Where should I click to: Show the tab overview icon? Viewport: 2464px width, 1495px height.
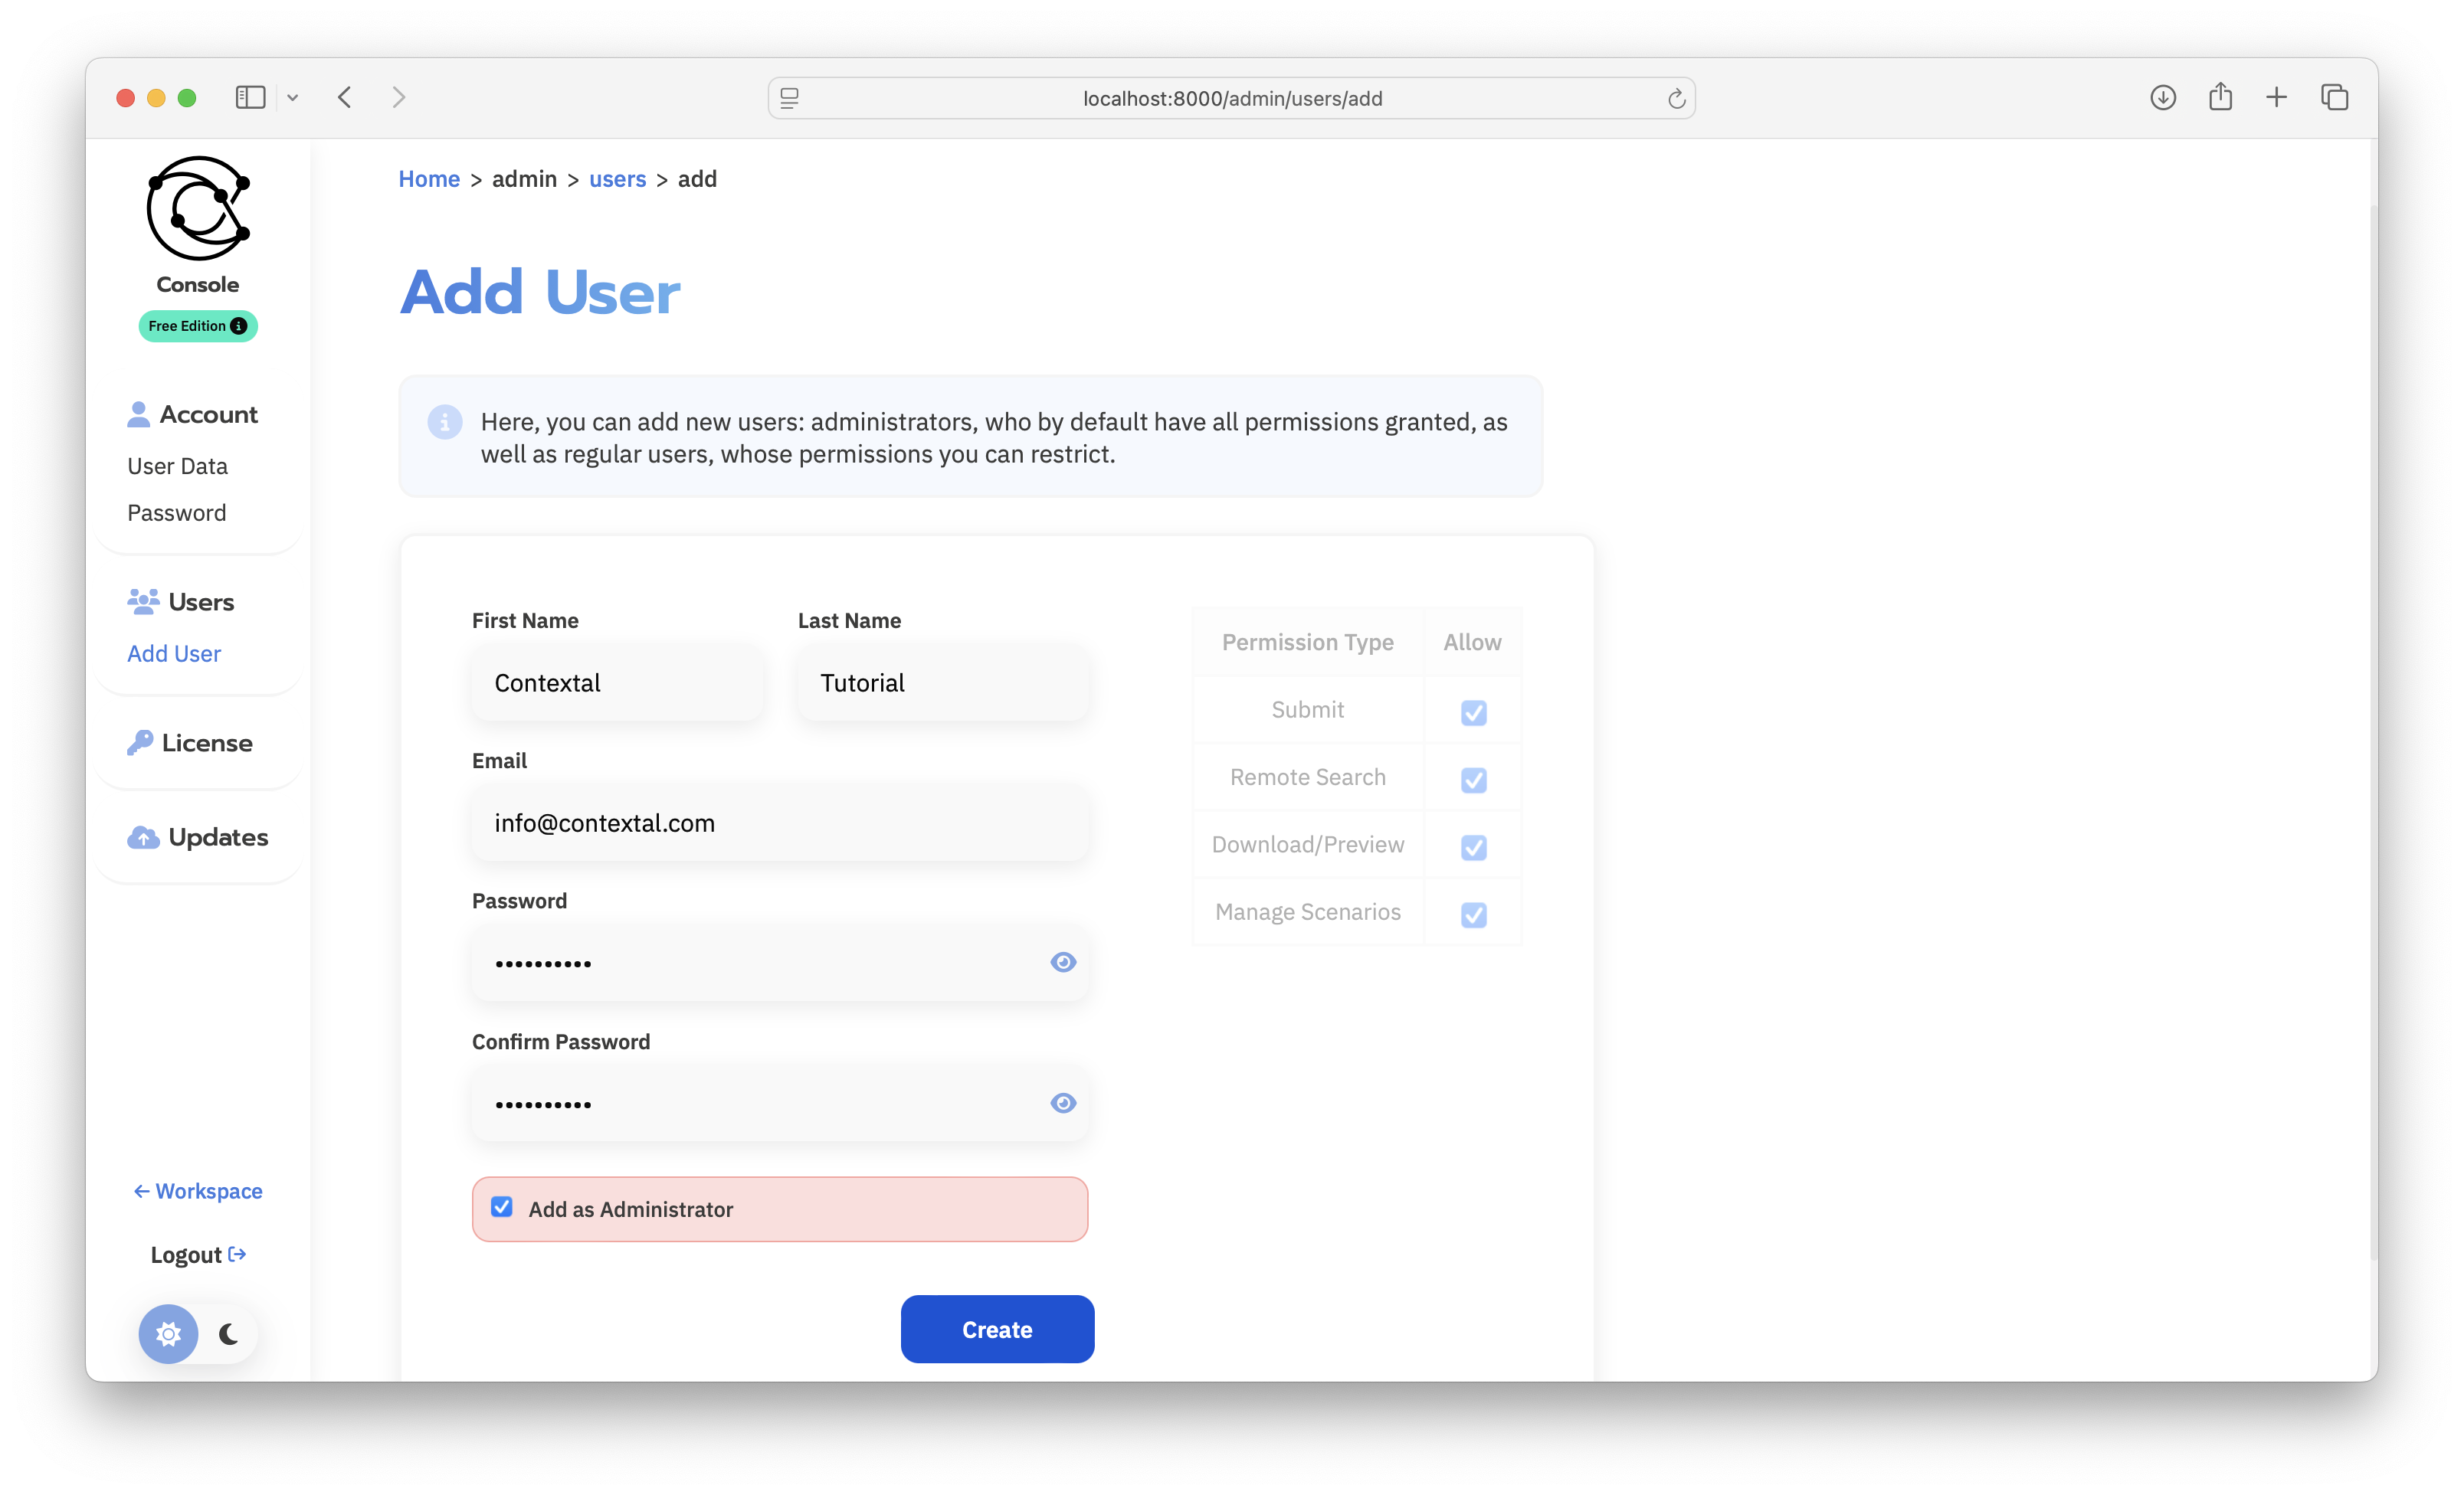2334,97
